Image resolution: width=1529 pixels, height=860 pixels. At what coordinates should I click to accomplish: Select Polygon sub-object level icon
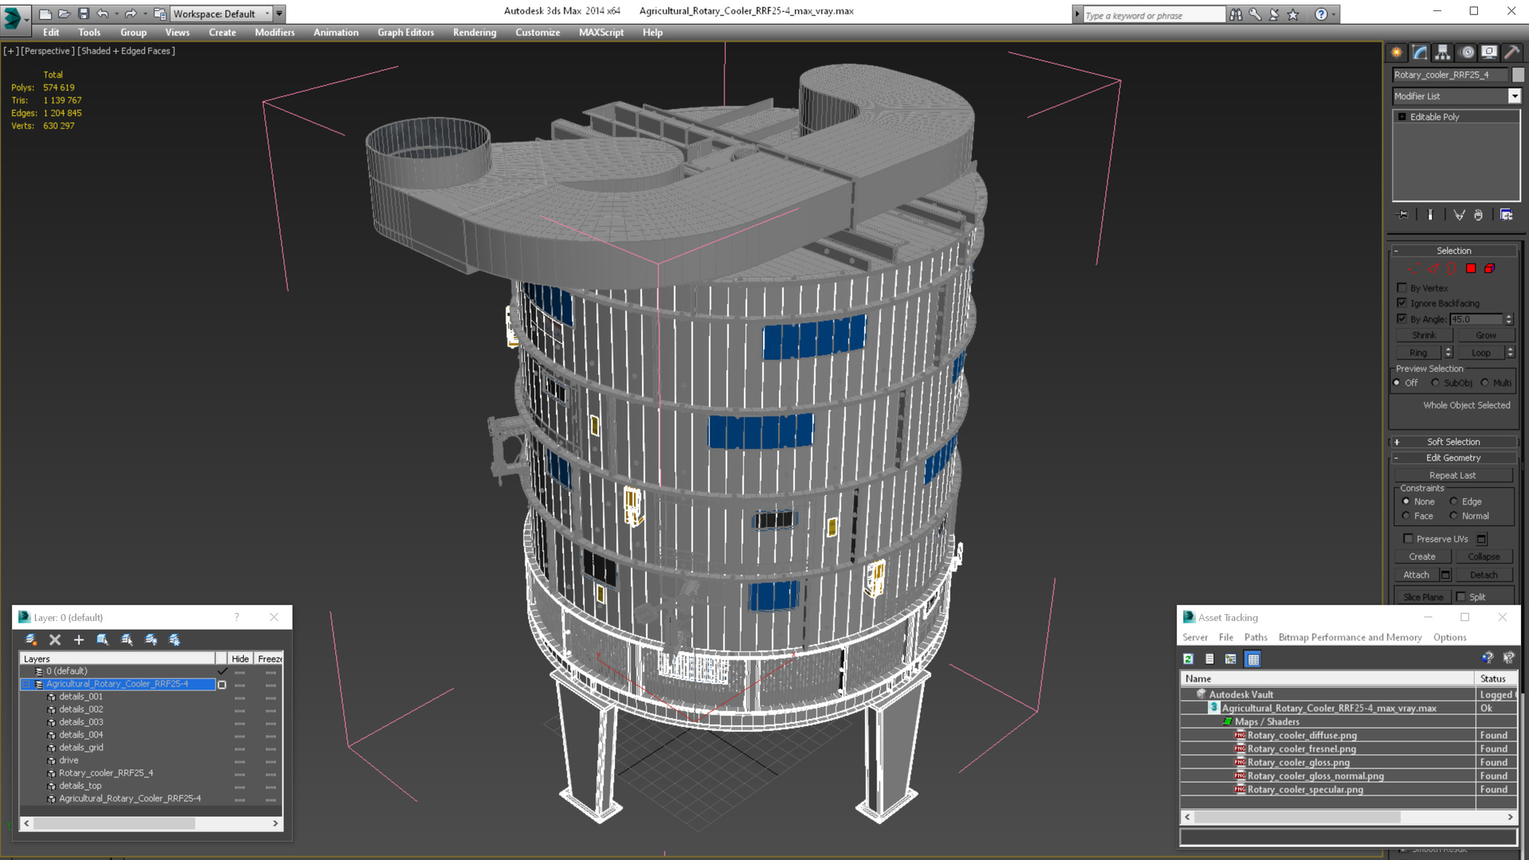(1471, 269)
